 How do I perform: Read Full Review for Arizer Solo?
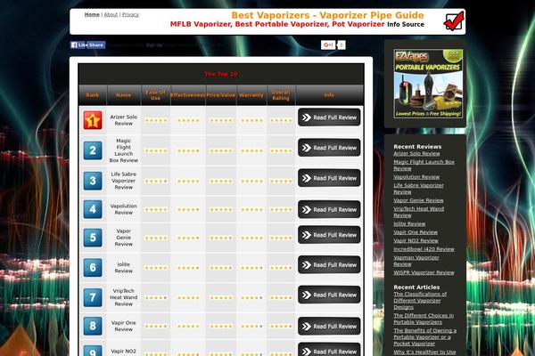(329, 117)
